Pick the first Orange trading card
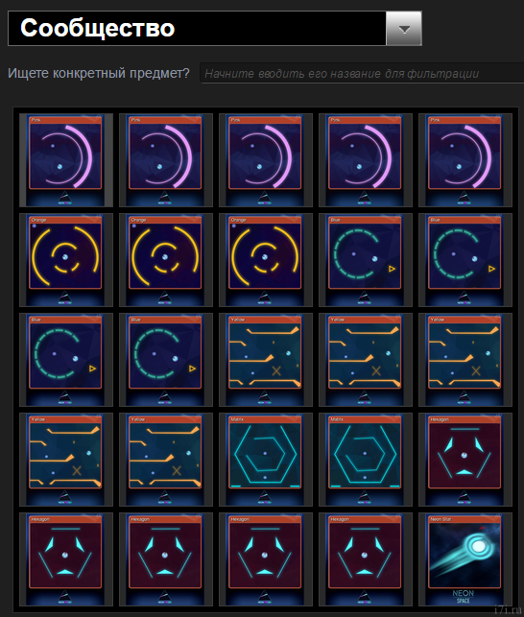 (x=66, y=260)
